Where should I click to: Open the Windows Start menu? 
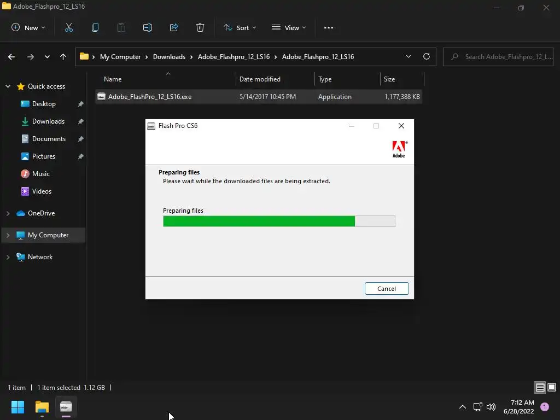[x=17, y=407]
